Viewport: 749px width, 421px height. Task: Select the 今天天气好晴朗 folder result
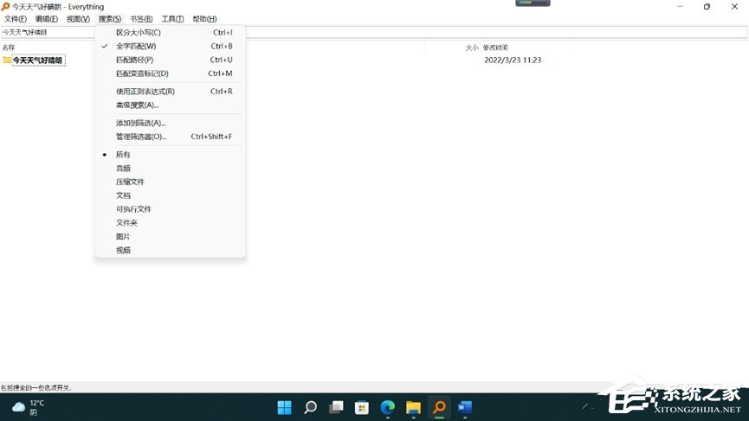(x=38, y=61)
